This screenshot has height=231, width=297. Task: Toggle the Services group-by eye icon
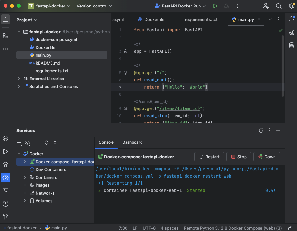click(x=27, y=143)
